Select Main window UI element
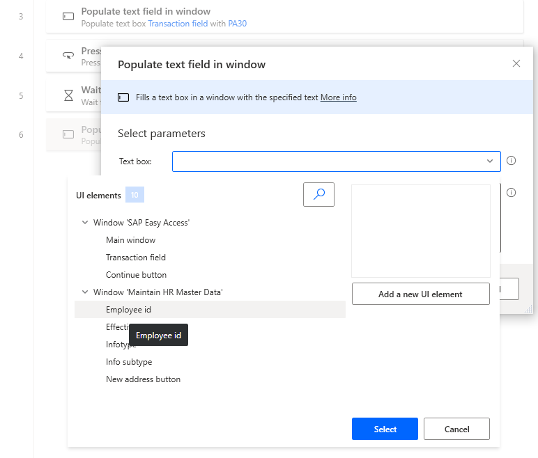 210,240
